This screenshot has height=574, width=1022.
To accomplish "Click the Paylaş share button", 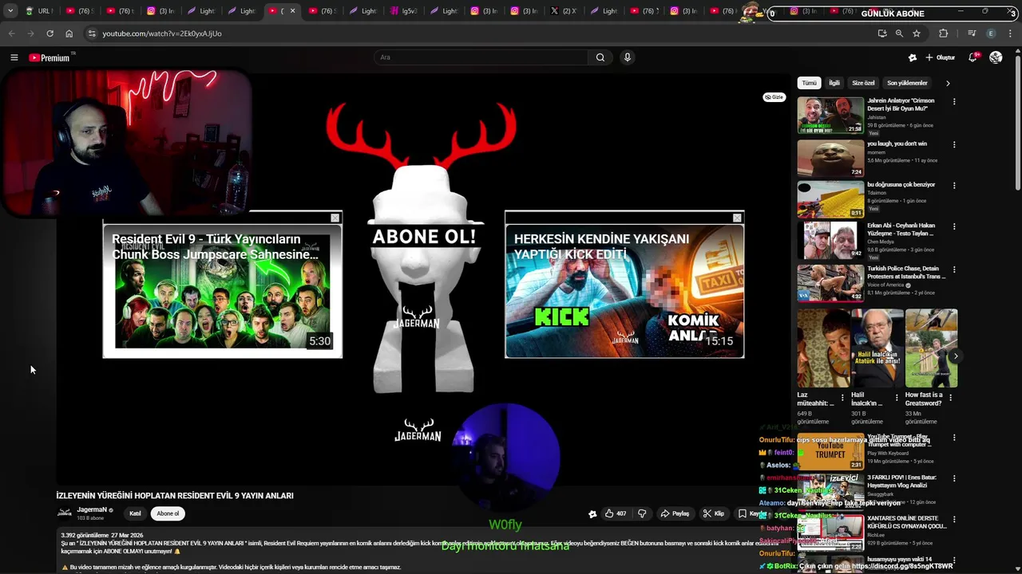I will coord(675,513).
